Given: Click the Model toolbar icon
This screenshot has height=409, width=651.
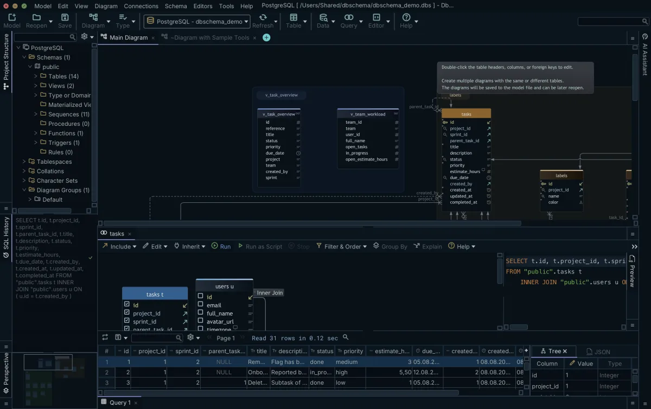Looking at the screenshot, I should pyautogui.click(x=12, y=17).
